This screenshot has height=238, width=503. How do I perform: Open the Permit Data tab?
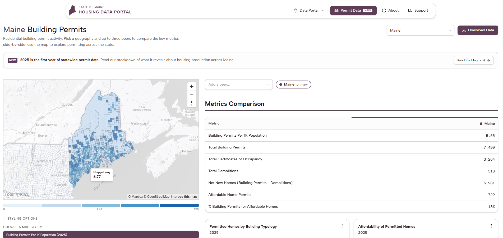[x=353, y=11]
